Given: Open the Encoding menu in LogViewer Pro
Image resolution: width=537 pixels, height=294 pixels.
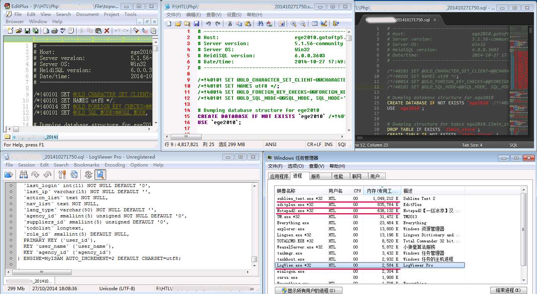Looking at the screenshot, I should 115,165.
